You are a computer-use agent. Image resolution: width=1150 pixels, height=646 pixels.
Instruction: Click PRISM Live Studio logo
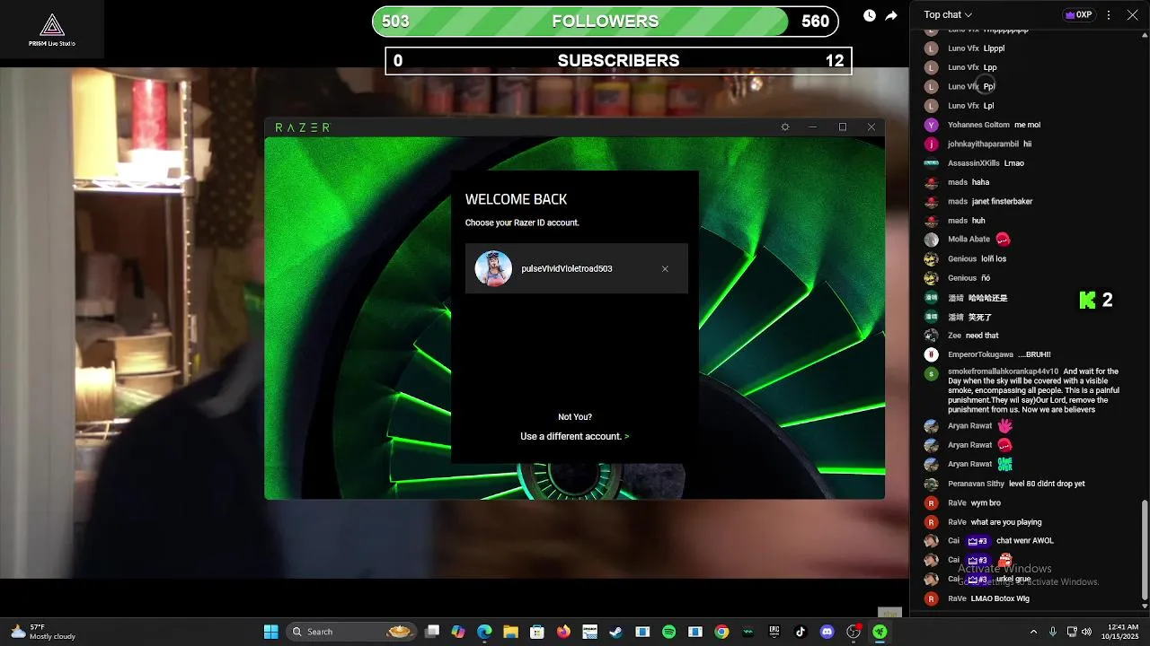tap(51, 29)
